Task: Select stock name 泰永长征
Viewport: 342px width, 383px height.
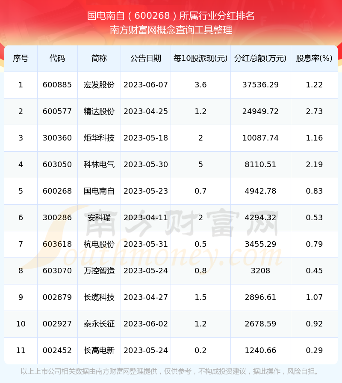Action: [99, 324]
